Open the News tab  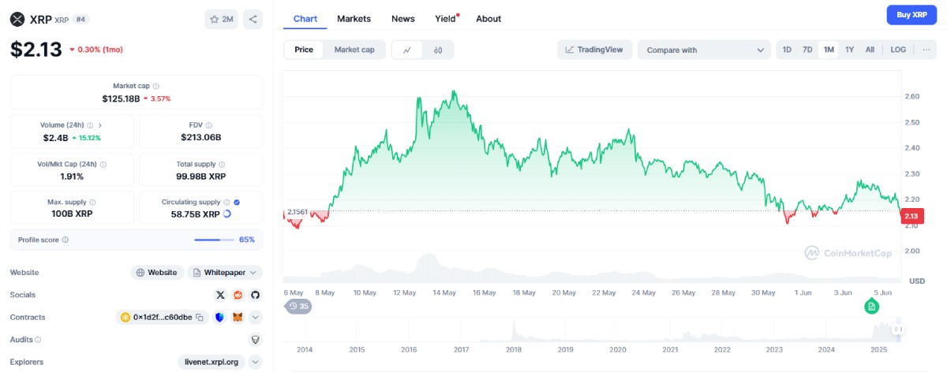click(x=402, y=18)
